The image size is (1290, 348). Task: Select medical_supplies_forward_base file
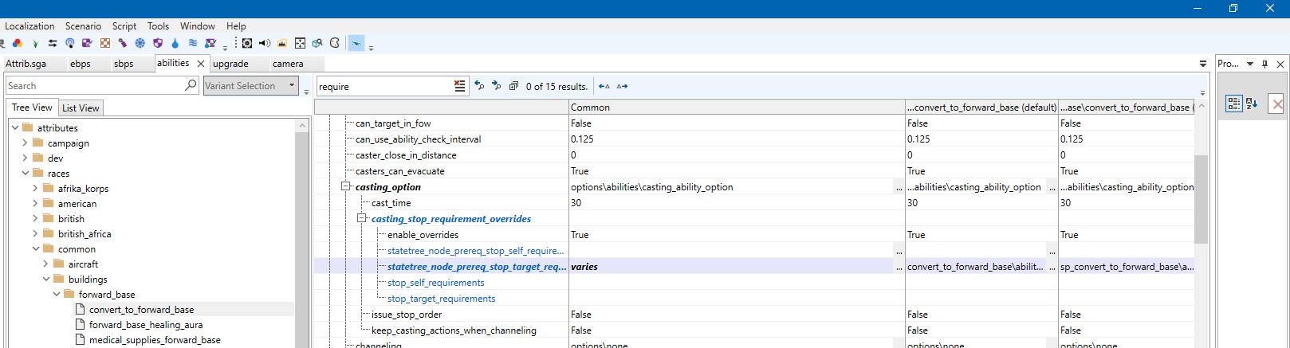coord(155,340)
